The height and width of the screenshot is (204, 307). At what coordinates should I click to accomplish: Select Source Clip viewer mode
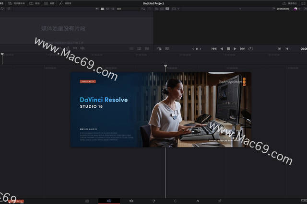pyautogui.click(x=157, y=9)
